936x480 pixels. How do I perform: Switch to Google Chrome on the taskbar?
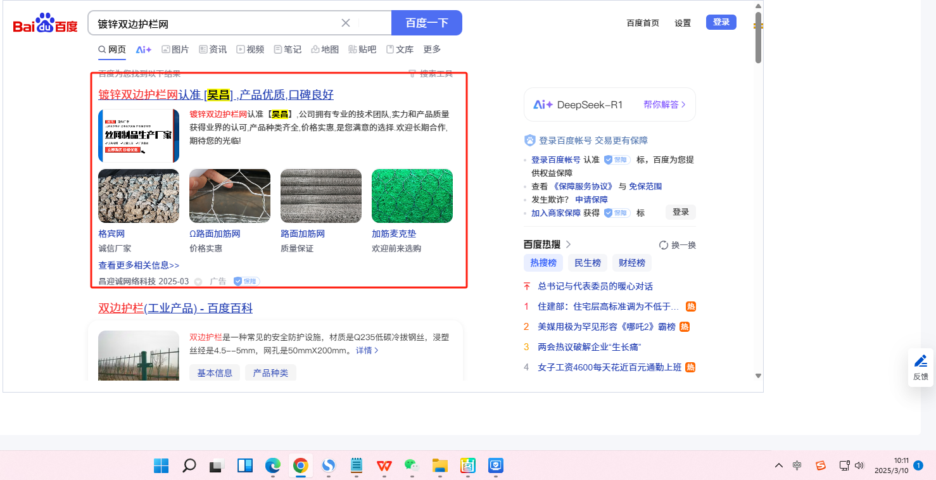(301, 465)
